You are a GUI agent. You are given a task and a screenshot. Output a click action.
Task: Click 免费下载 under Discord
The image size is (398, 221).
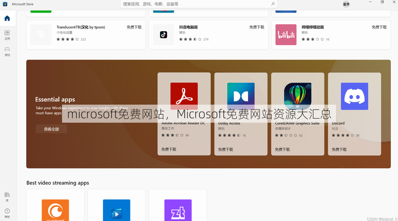[339, 149]
